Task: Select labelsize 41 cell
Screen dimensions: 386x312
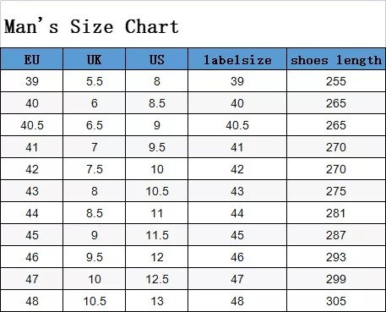Action: click(x=237, y=147)
